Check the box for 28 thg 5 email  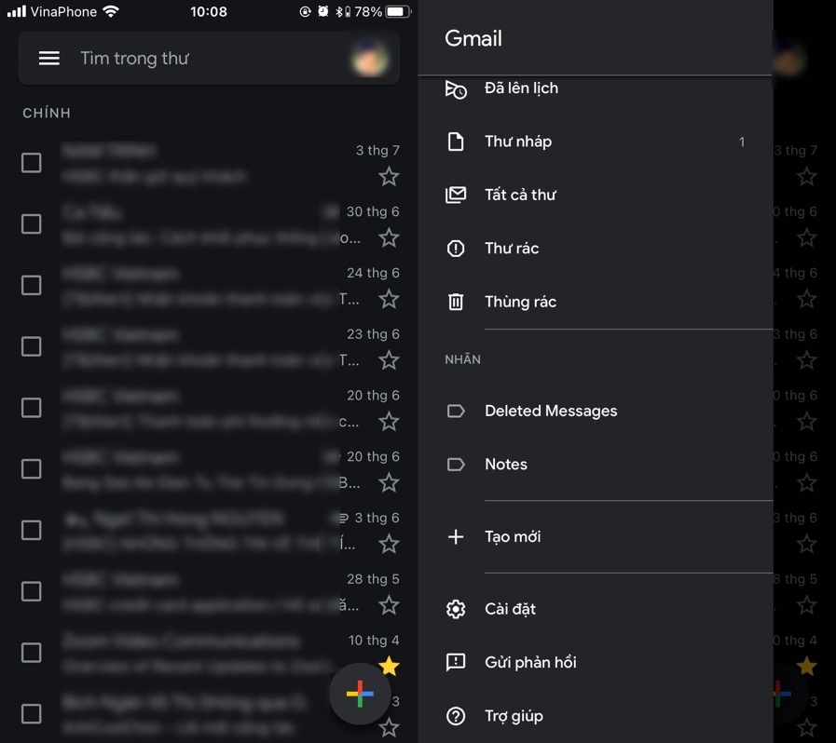(x=32, y=591)
